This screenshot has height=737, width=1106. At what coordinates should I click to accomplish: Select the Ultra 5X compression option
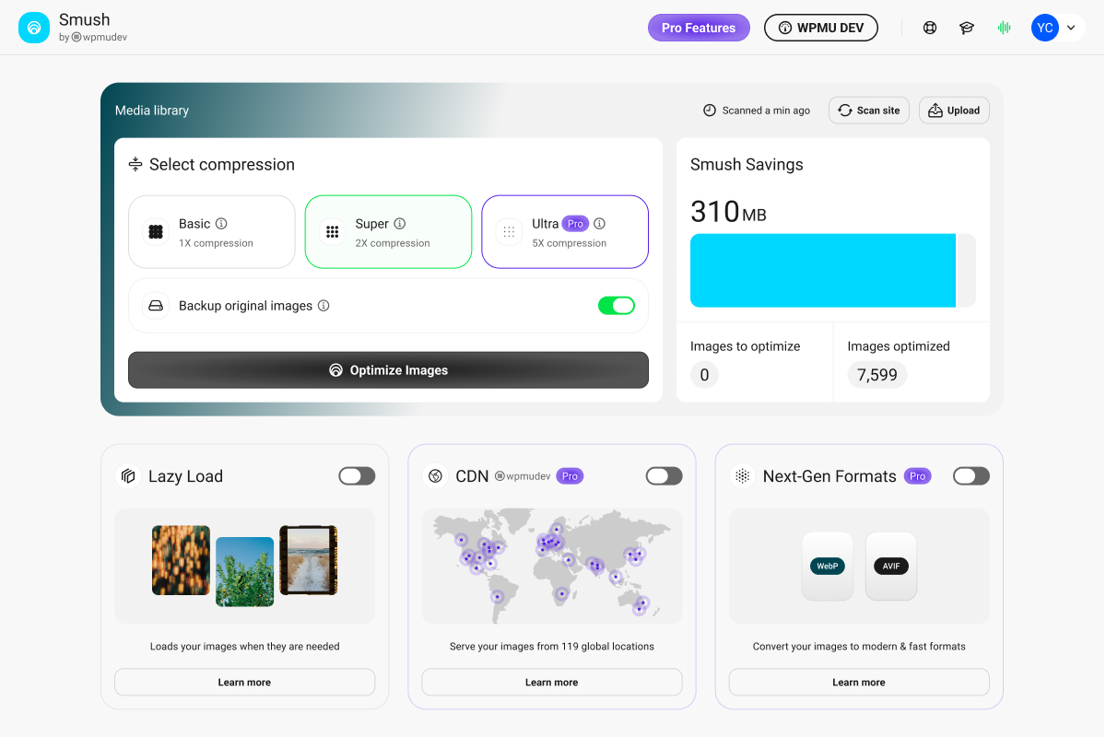pyautogui.click(x=564, y=232)
